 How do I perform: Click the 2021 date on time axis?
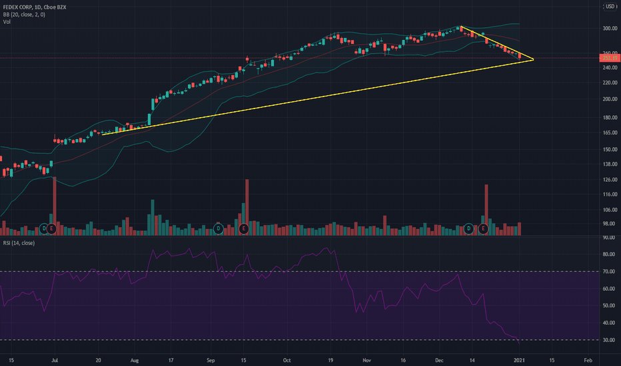click(519, 361)
